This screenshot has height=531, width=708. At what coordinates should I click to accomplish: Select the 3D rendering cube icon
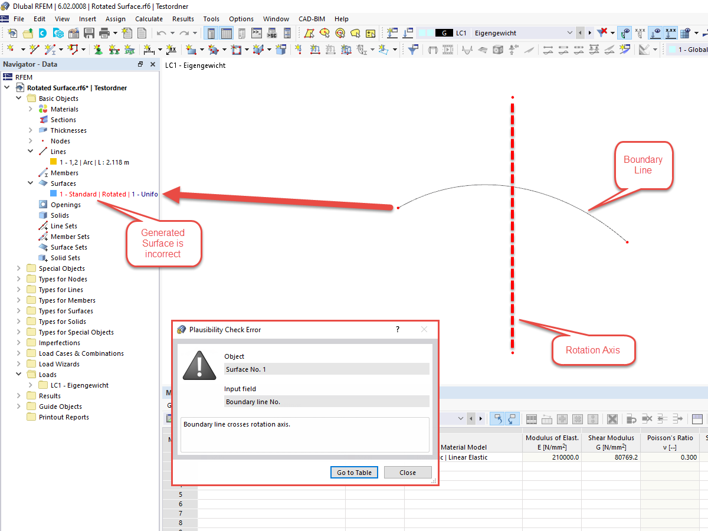point(497,48)
